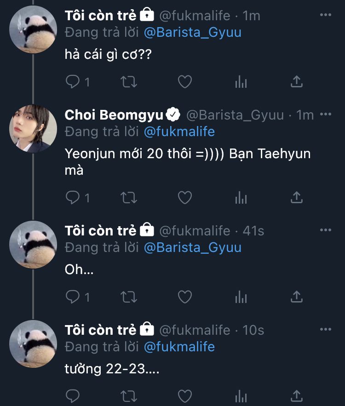Like the "Oh..." tweet

coord(184,297)
